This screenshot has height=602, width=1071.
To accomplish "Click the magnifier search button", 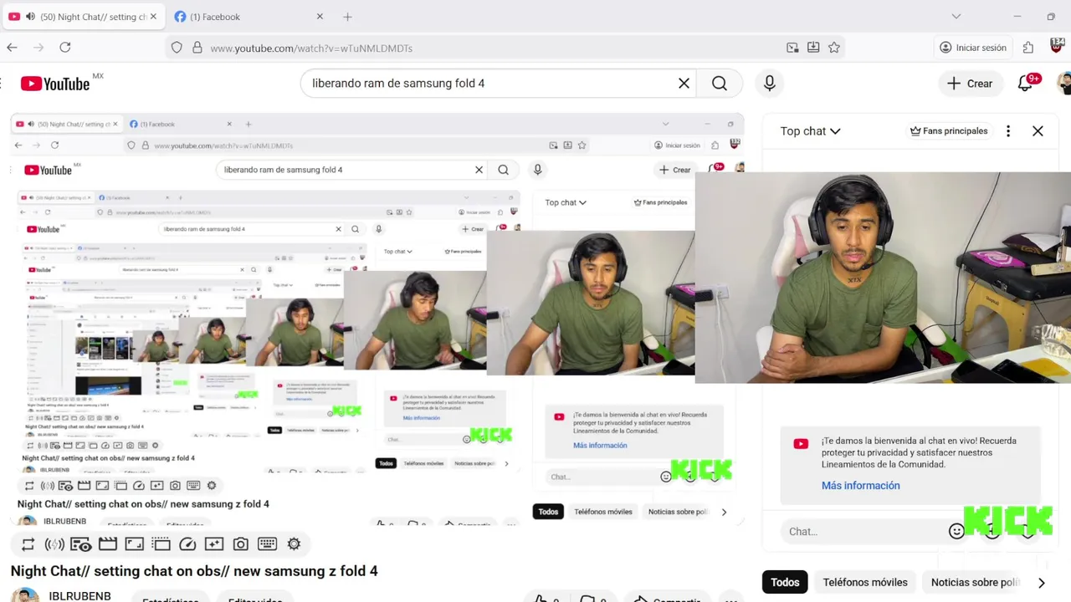I will coord(720,84).
